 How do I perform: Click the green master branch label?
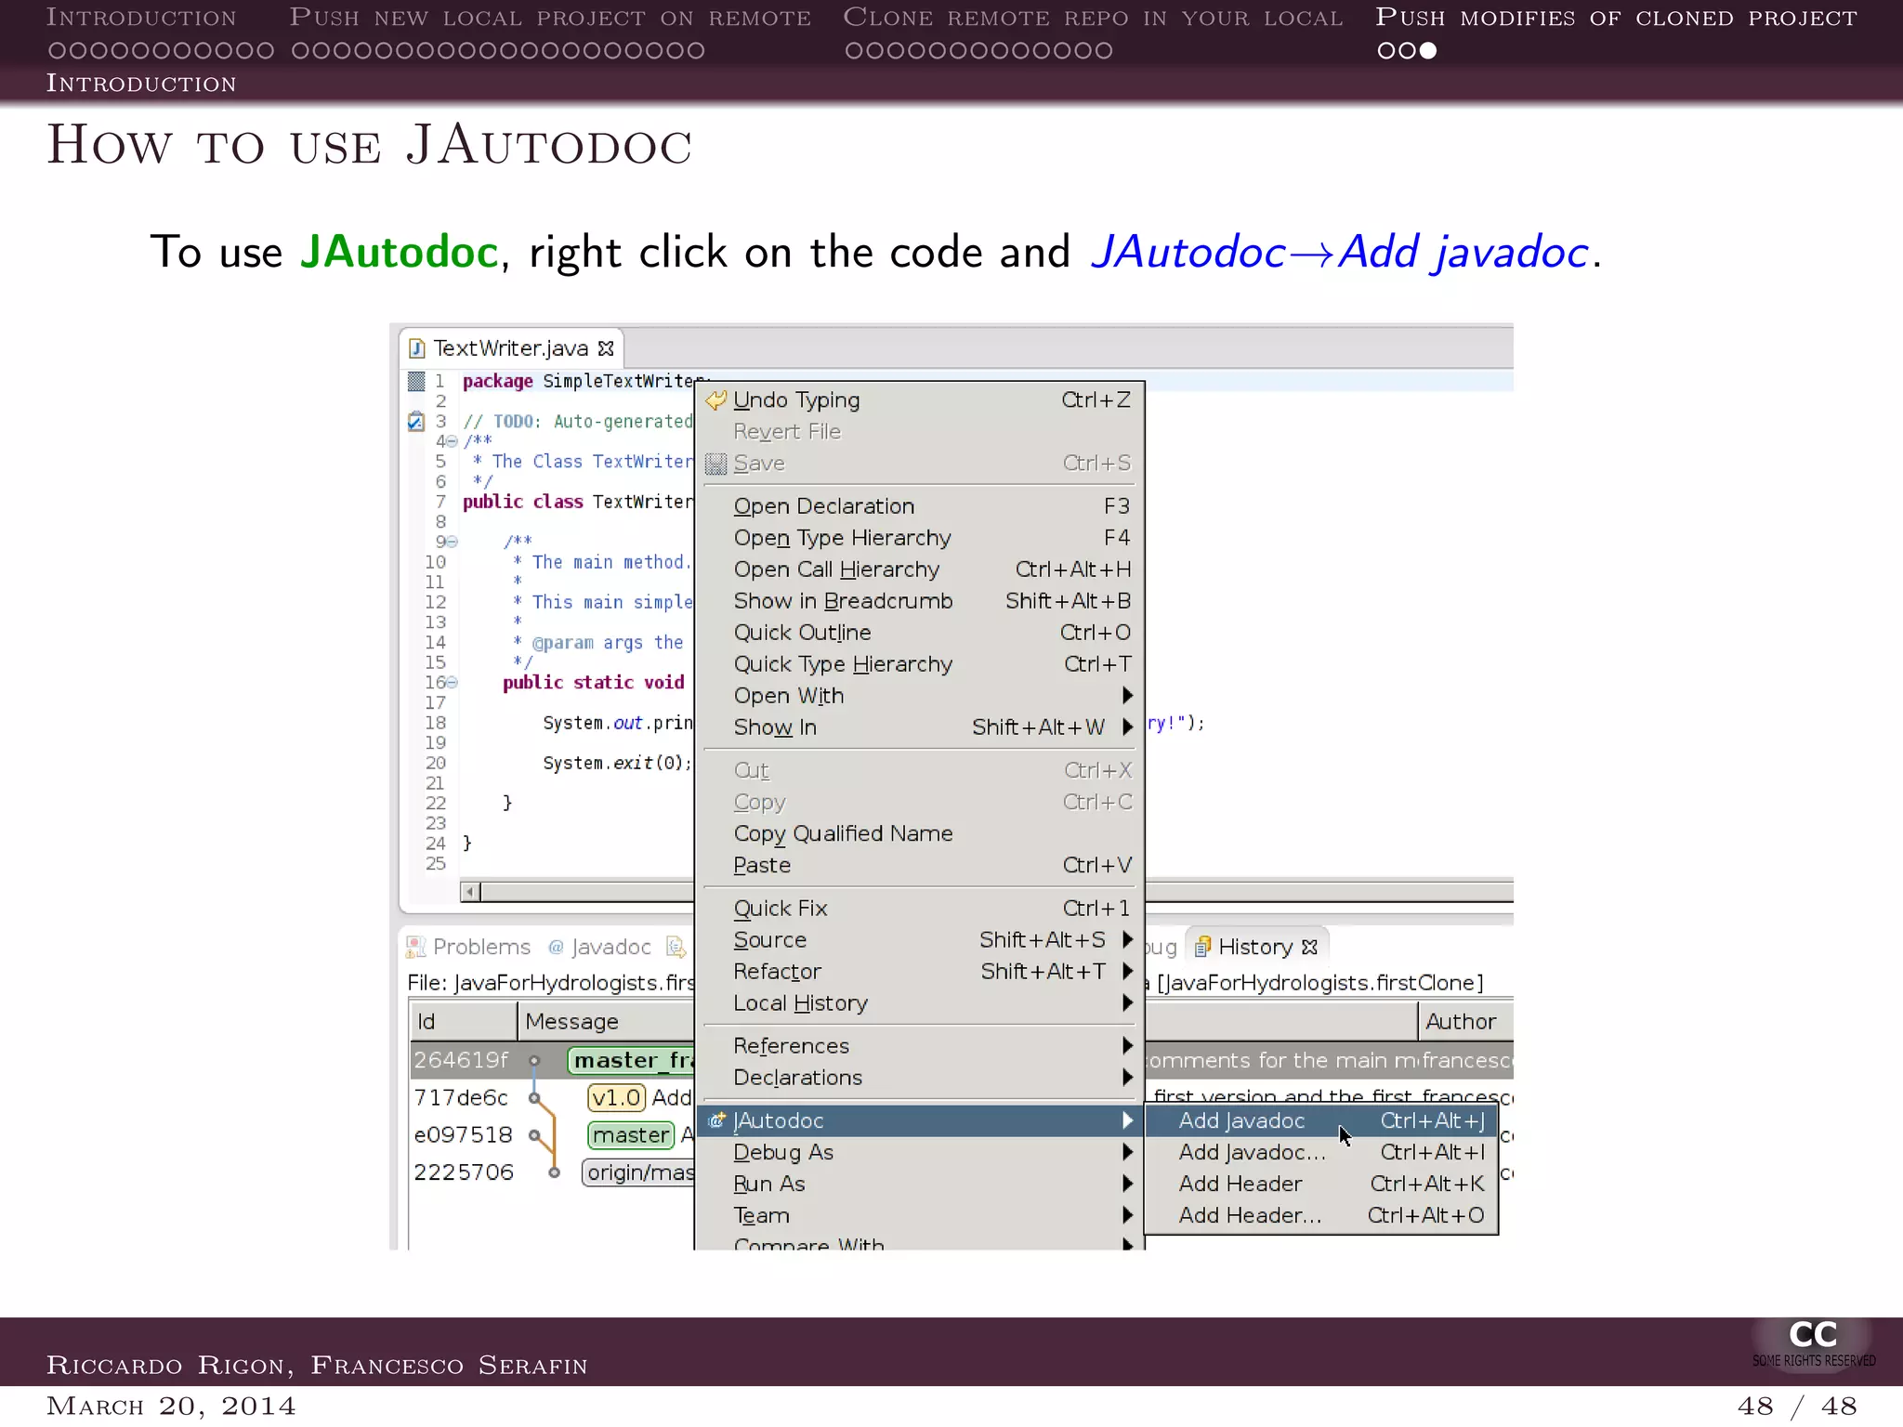pos(631,1135)
